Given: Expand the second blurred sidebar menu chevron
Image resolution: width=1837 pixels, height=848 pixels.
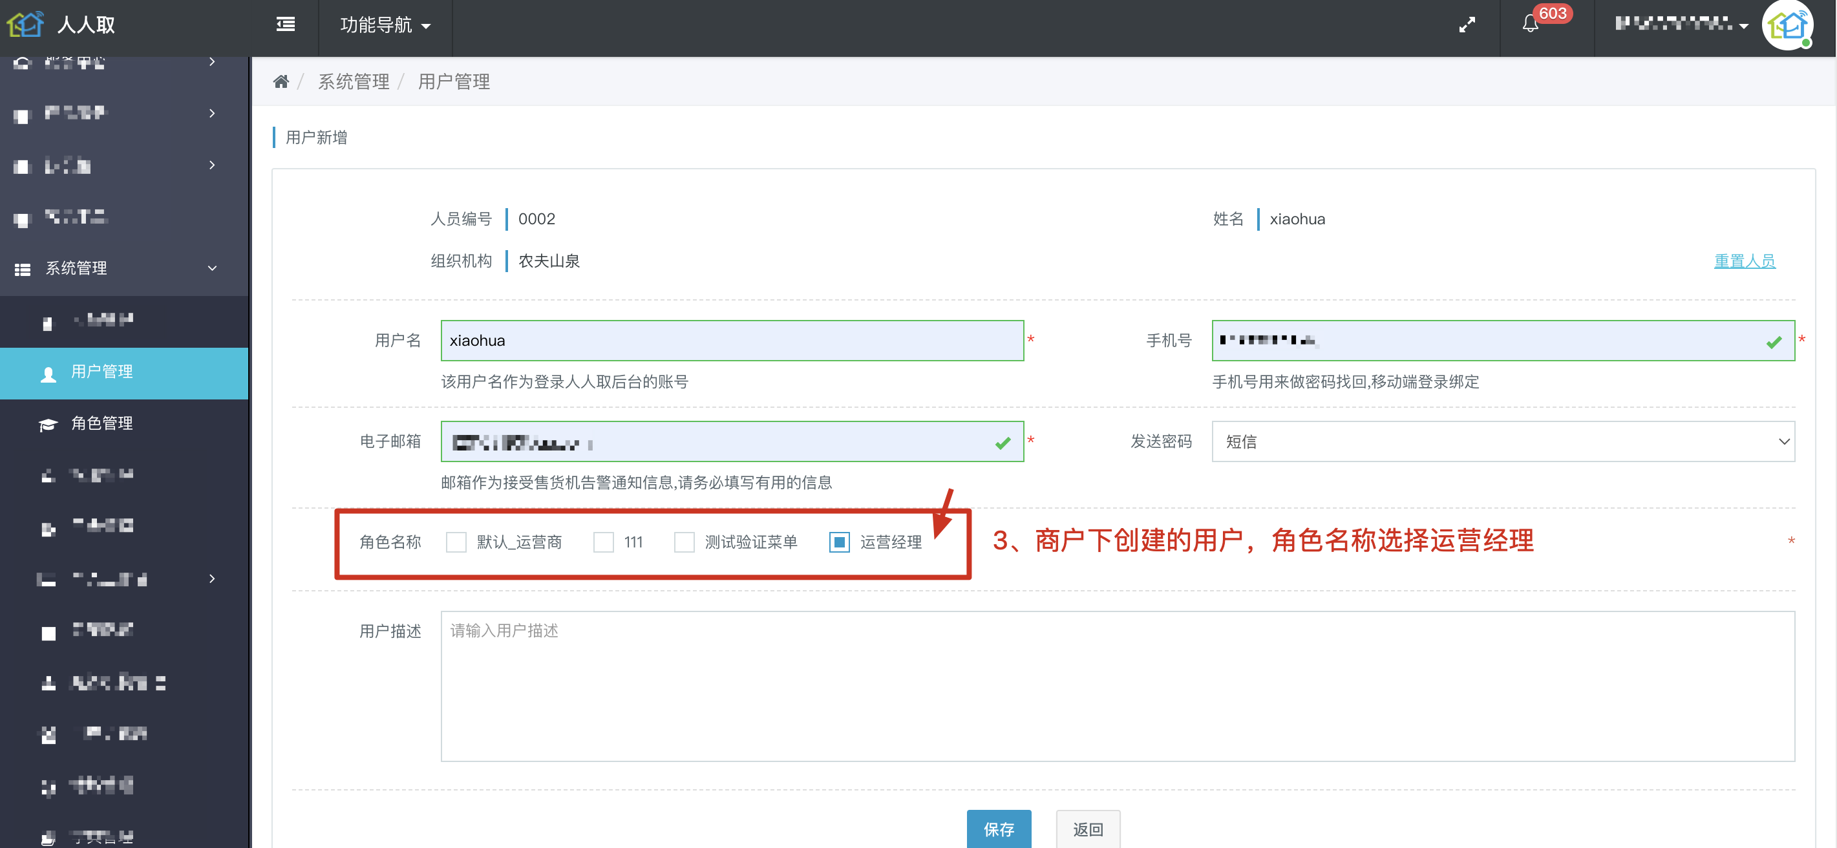Looking at the screenshot, I should pos(212,113).
